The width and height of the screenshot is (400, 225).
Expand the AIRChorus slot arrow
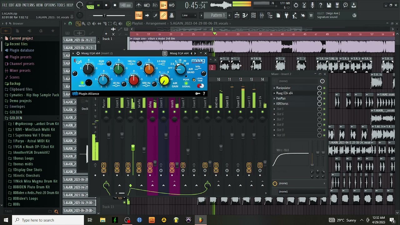tap(274, 104)
